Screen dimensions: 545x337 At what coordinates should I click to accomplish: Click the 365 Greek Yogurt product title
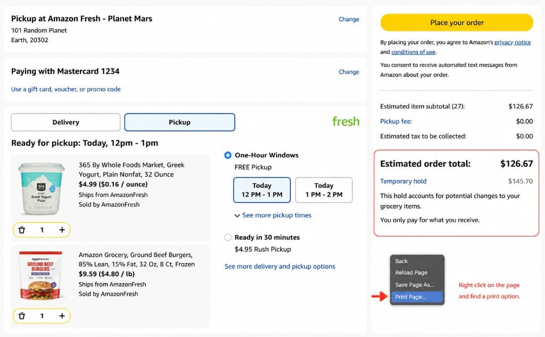[x=131, y=170]
